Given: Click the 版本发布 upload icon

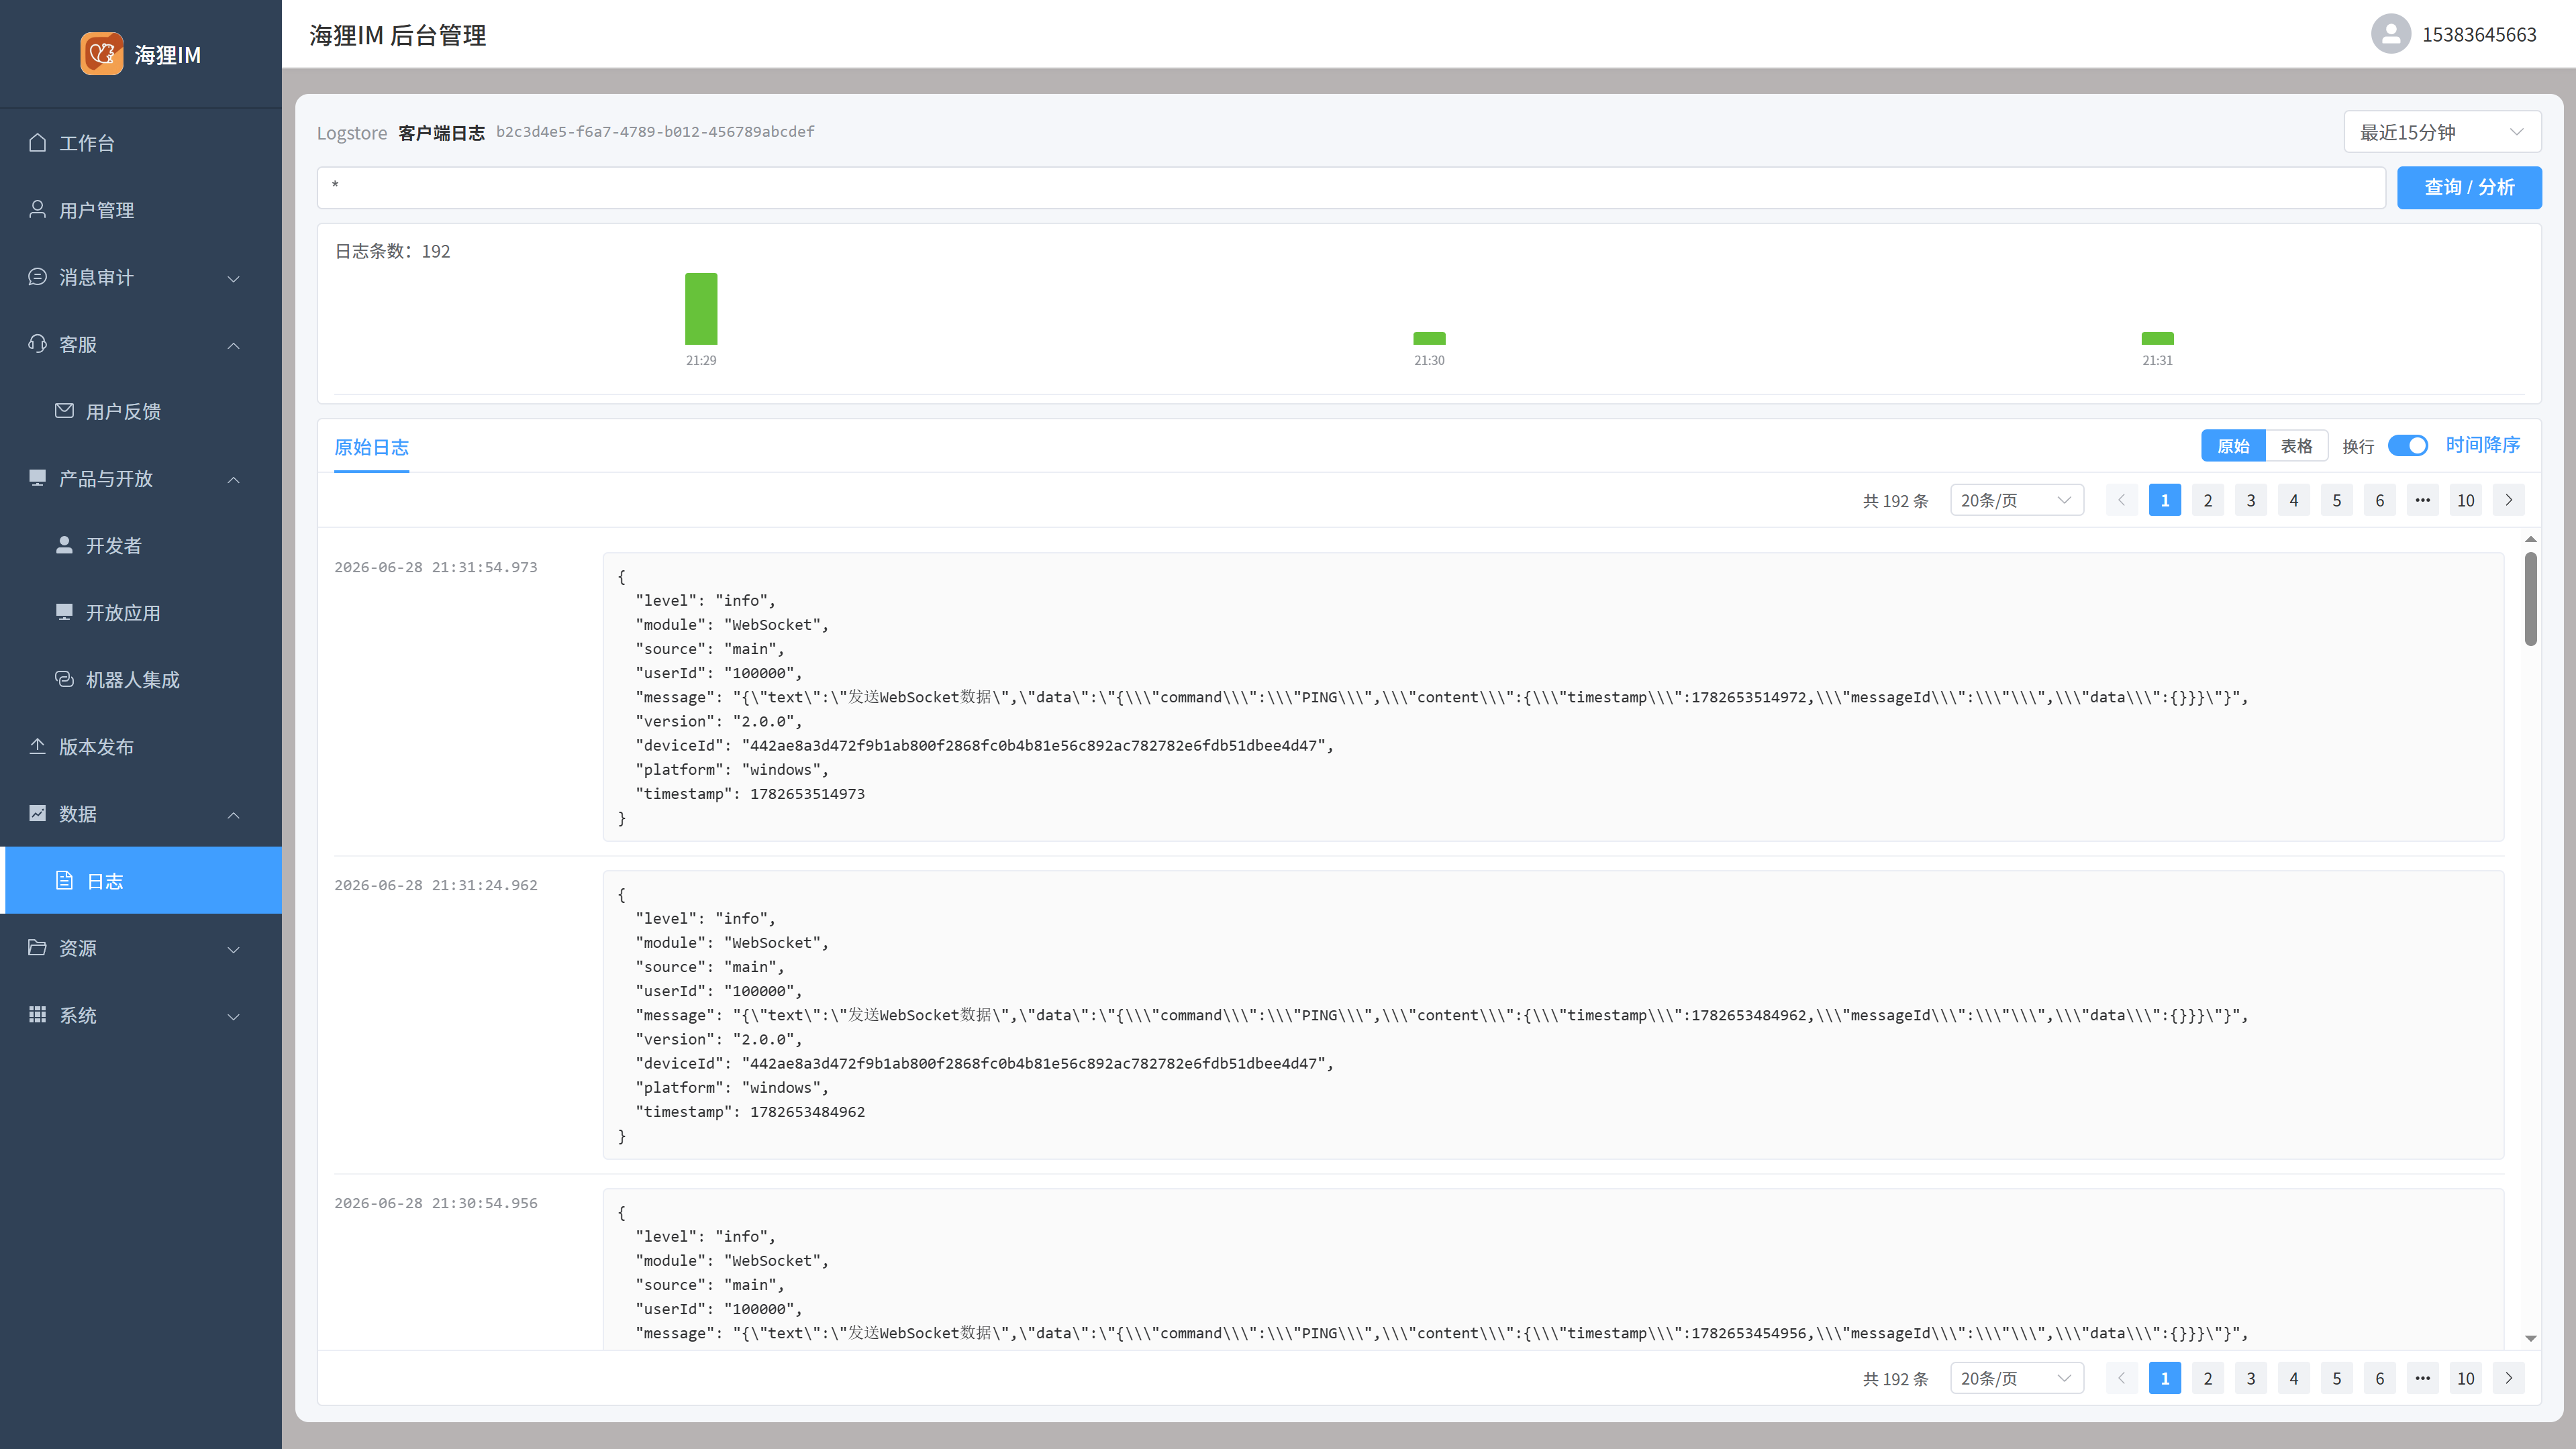Looking at the screenshot, I should pyautogui.click(x=37, y=747).
